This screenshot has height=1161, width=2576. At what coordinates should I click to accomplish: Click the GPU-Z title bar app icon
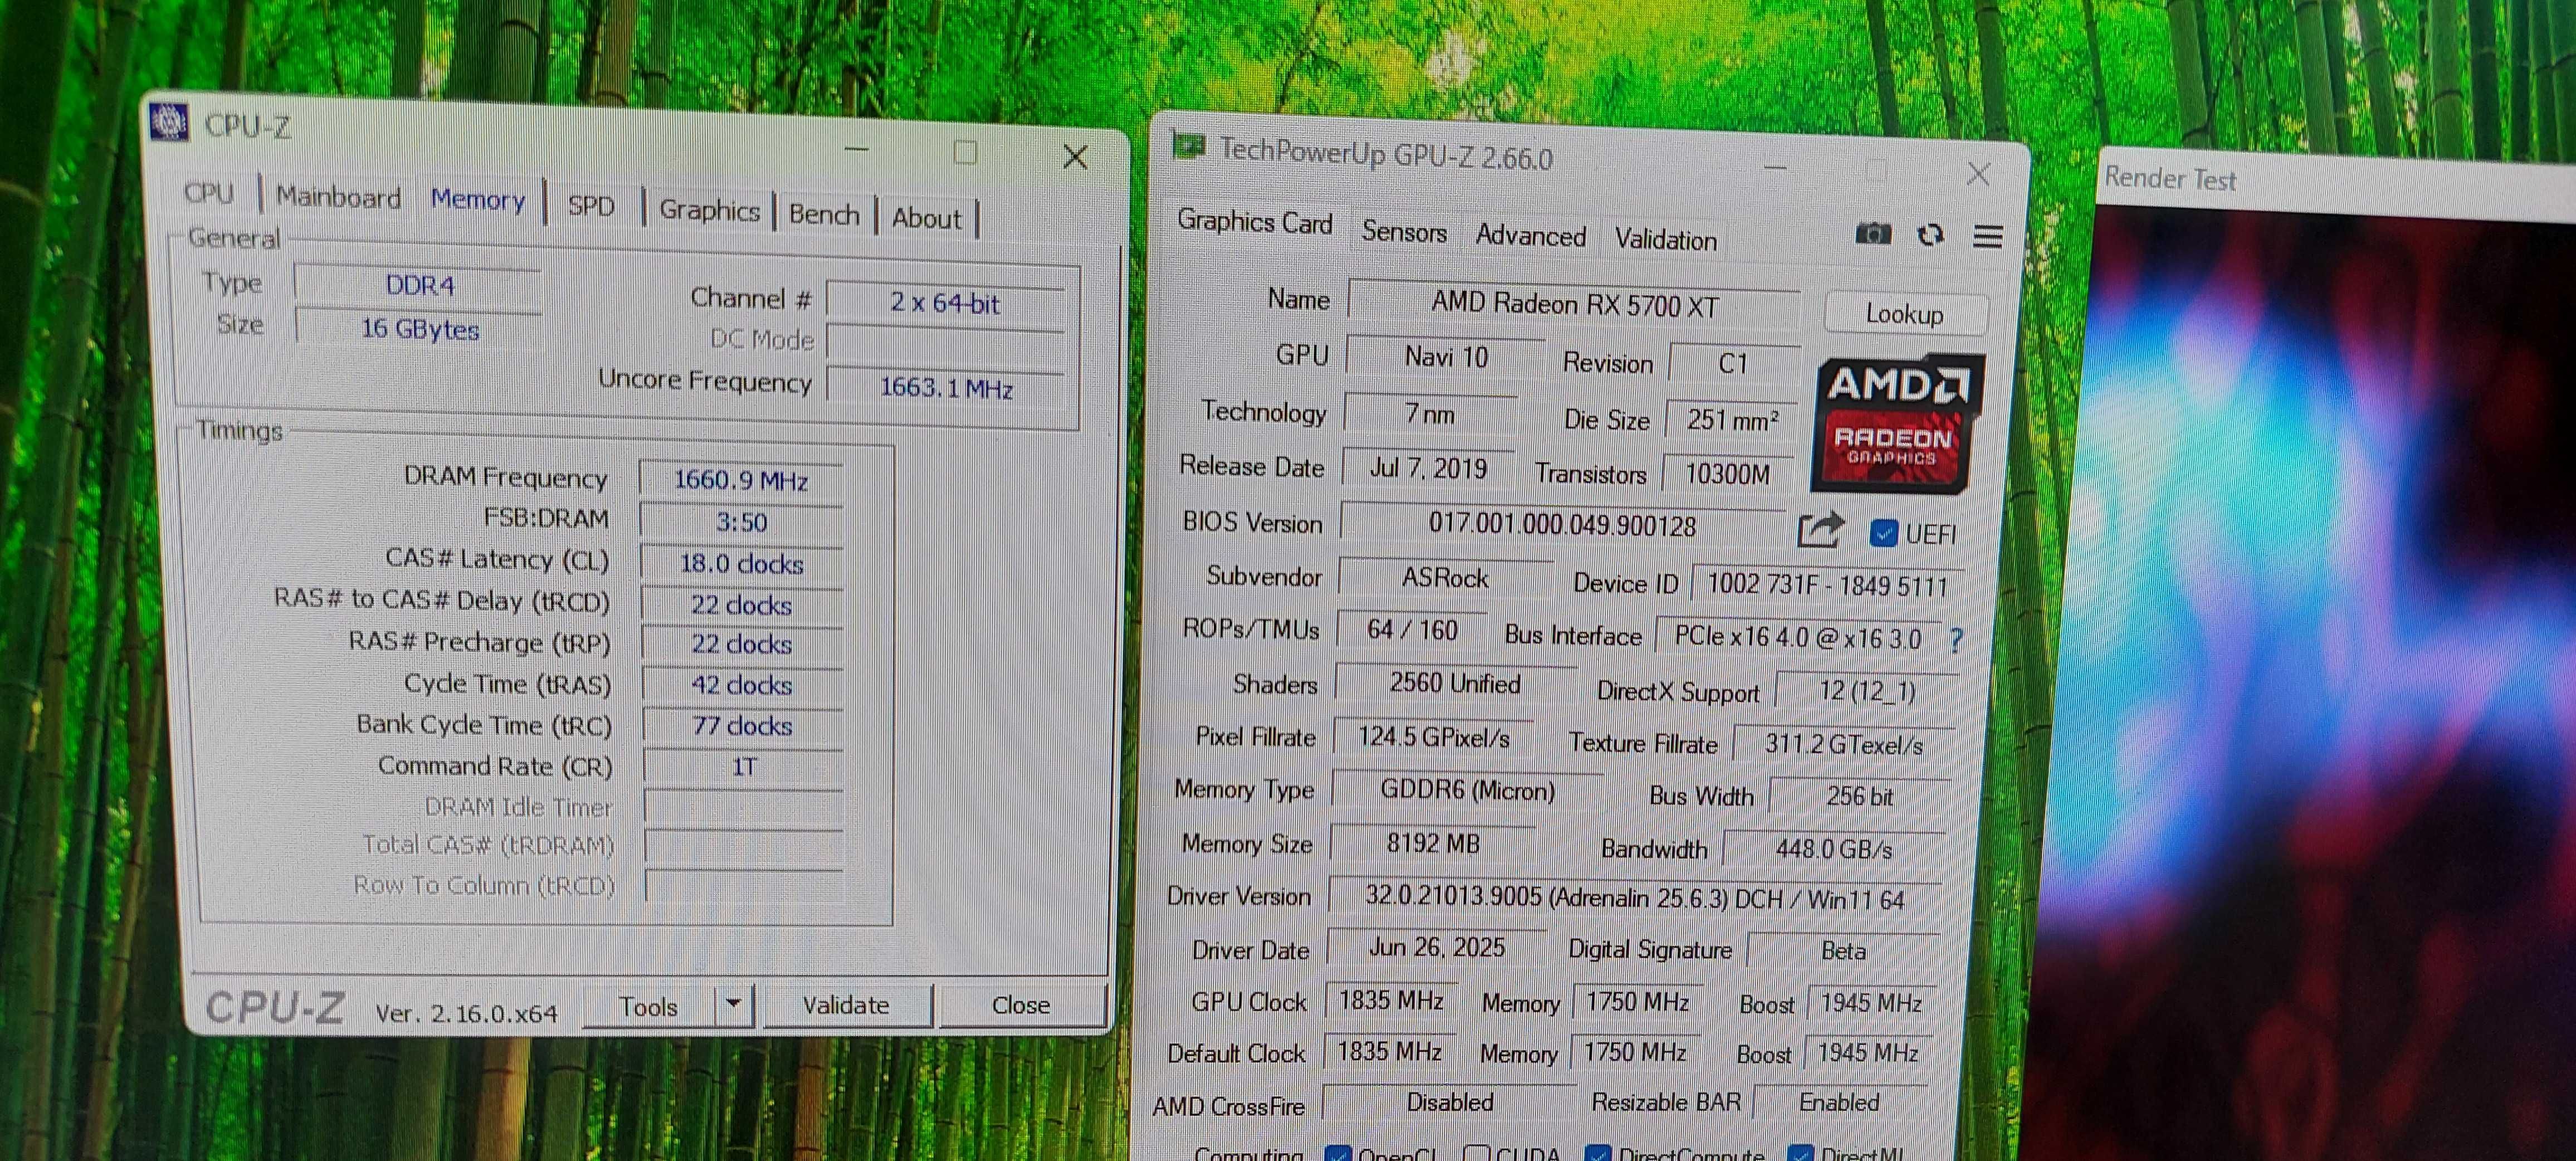1188,147
